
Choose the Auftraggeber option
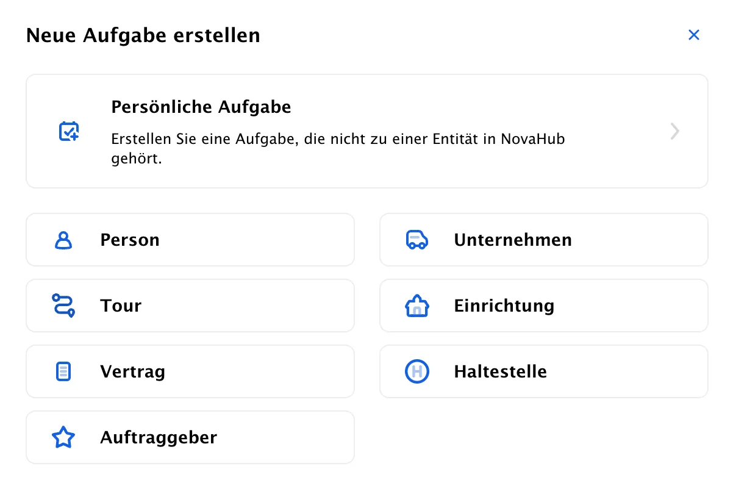190,437
